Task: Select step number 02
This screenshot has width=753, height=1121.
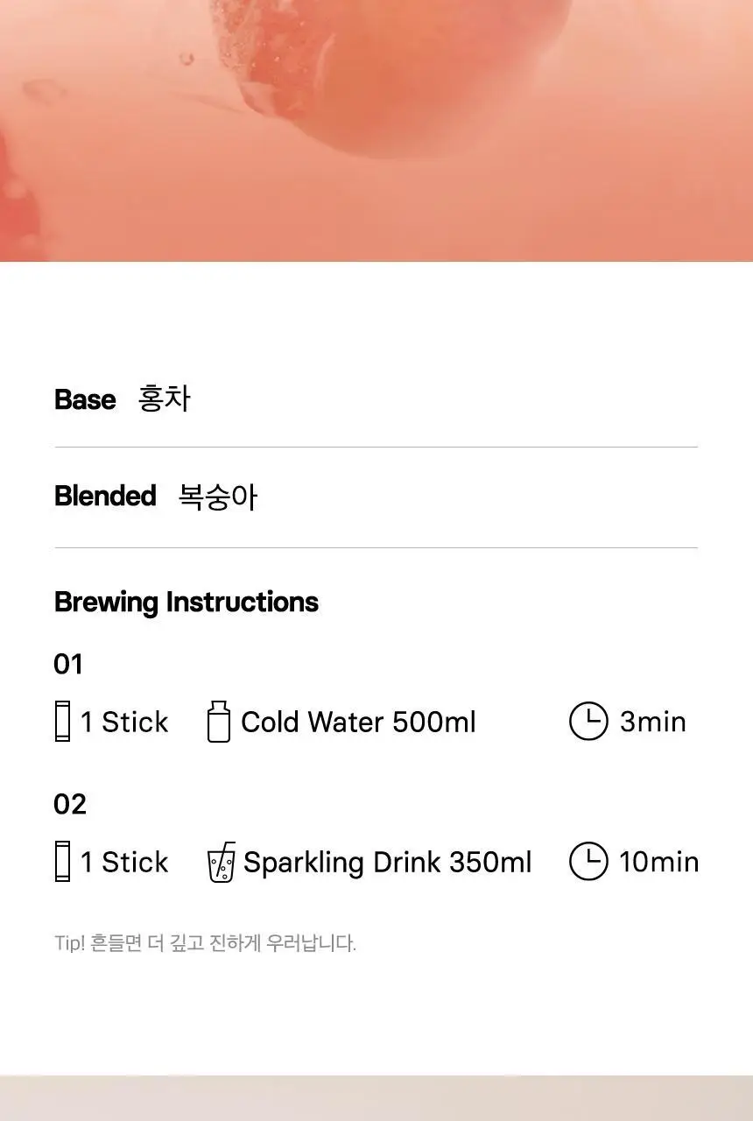Action: point(70,804)
